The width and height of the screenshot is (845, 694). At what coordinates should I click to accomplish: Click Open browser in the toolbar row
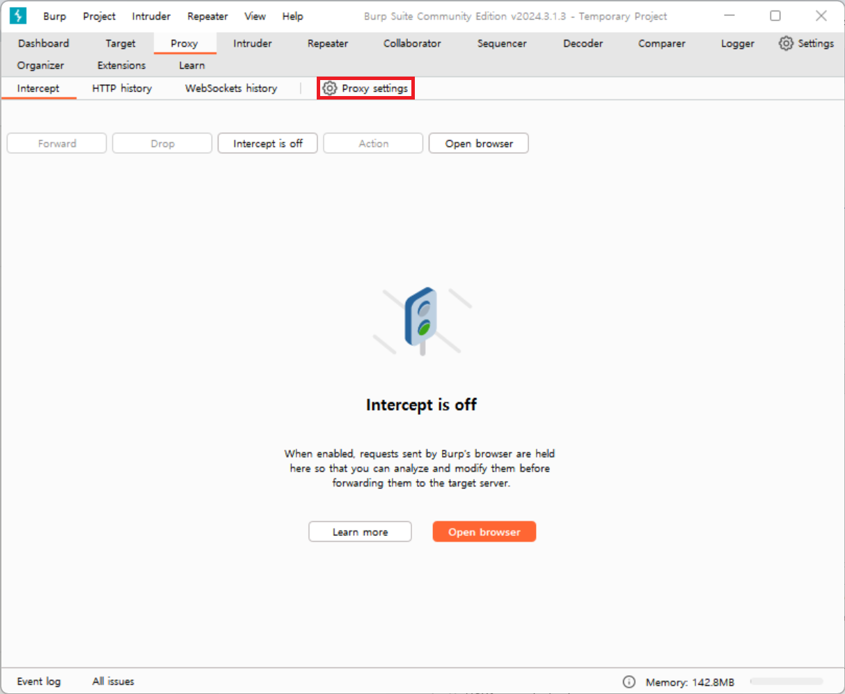point(479,143)
